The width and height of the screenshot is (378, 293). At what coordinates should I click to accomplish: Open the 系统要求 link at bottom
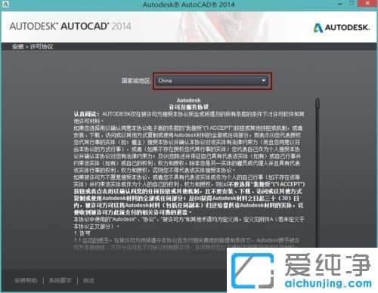click(x=60, y=280)
